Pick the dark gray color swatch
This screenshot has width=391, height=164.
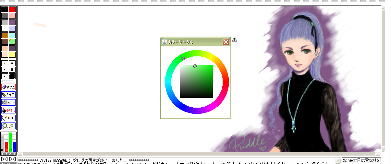click(5, 16)
